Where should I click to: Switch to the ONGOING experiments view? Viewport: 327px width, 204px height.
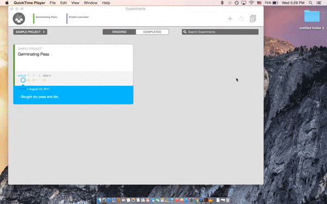pyautogui.click(x=119, y=32)
